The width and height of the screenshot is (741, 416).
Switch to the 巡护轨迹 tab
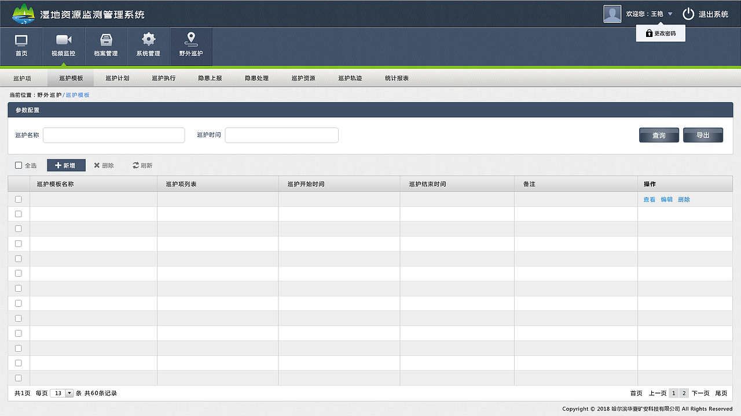pos(350,78)
